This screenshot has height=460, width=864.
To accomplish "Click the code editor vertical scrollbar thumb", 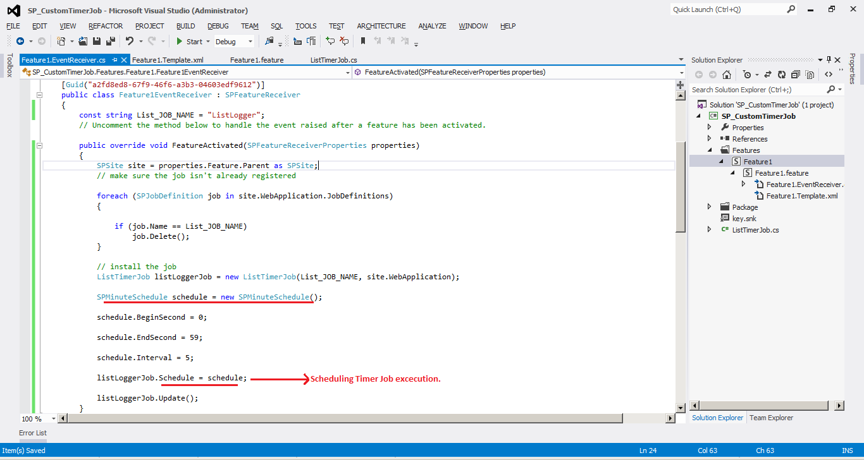I will pyautogui.click(x=681, y=187).
